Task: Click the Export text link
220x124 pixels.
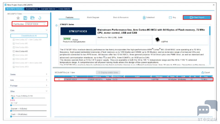Action: (207, 72)
